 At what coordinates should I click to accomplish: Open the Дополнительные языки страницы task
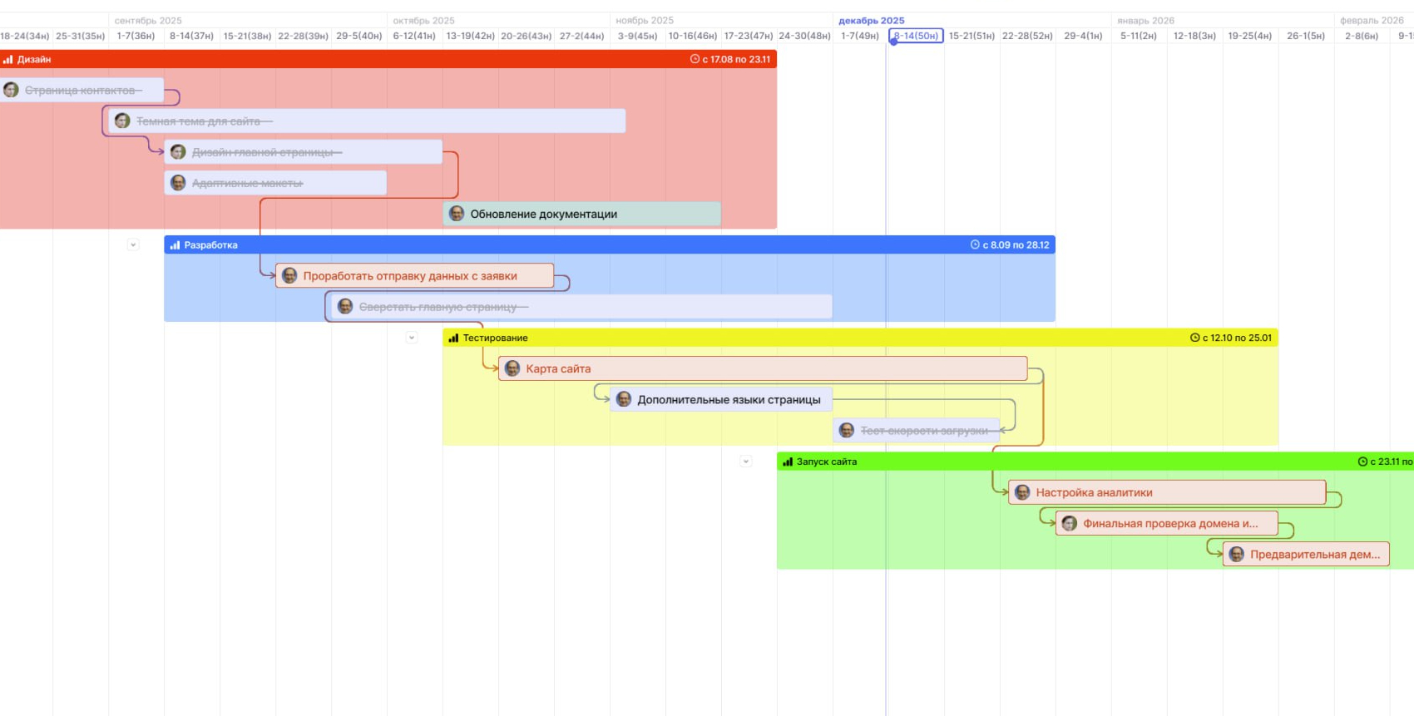[729, 400]
